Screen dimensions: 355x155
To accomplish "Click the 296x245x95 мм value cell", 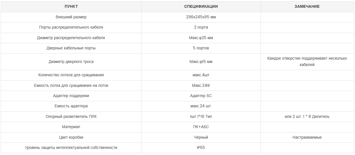I will click(201, 17).
